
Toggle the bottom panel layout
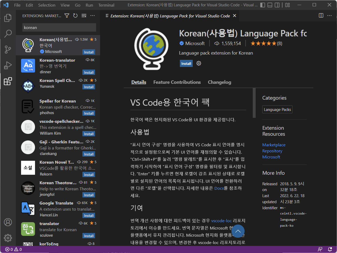[x=270, y=5]
